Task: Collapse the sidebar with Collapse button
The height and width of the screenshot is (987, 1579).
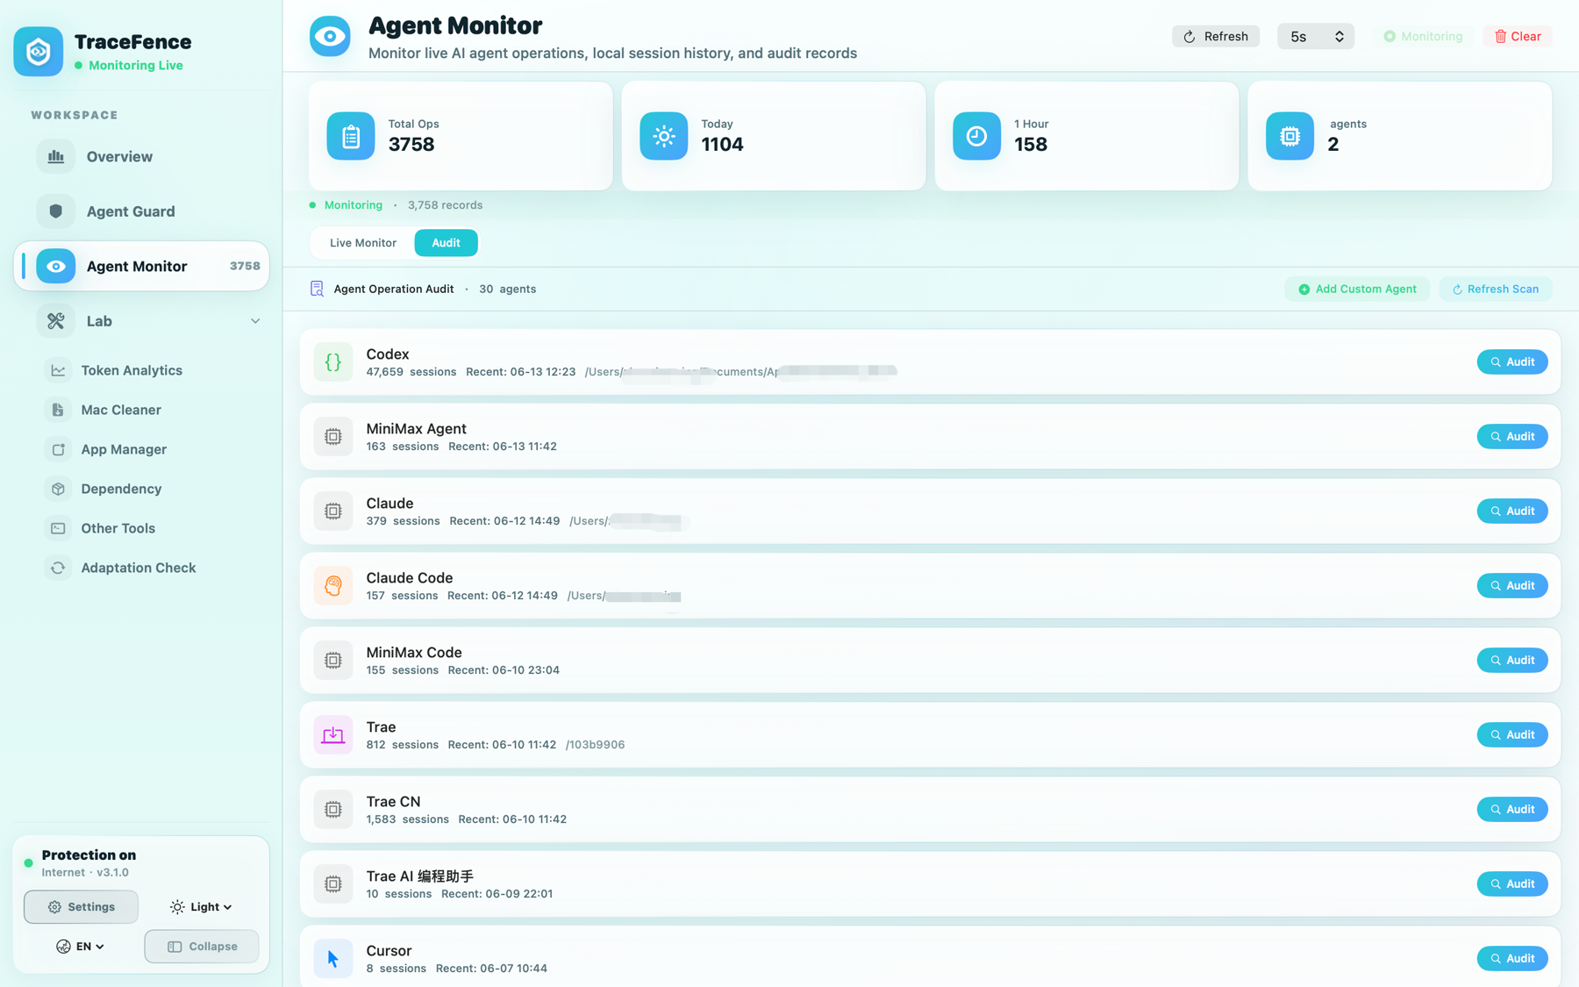Action: (x=202, y=947)
